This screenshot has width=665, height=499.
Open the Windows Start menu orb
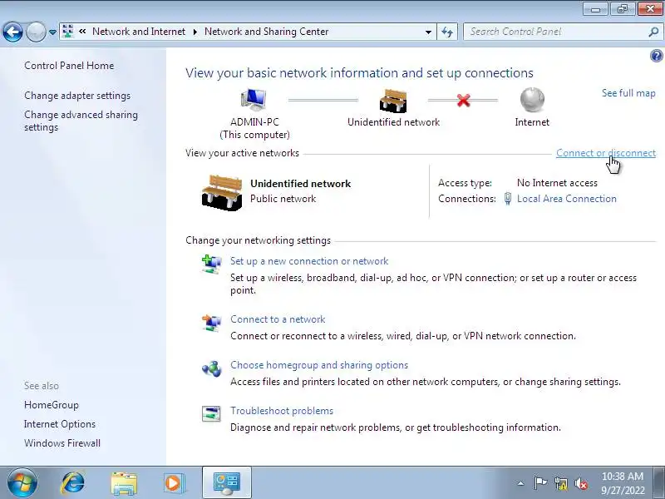click(22, 483)
